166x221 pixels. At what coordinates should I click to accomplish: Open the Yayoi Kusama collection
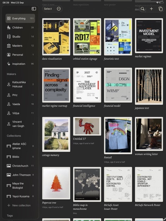20,196
